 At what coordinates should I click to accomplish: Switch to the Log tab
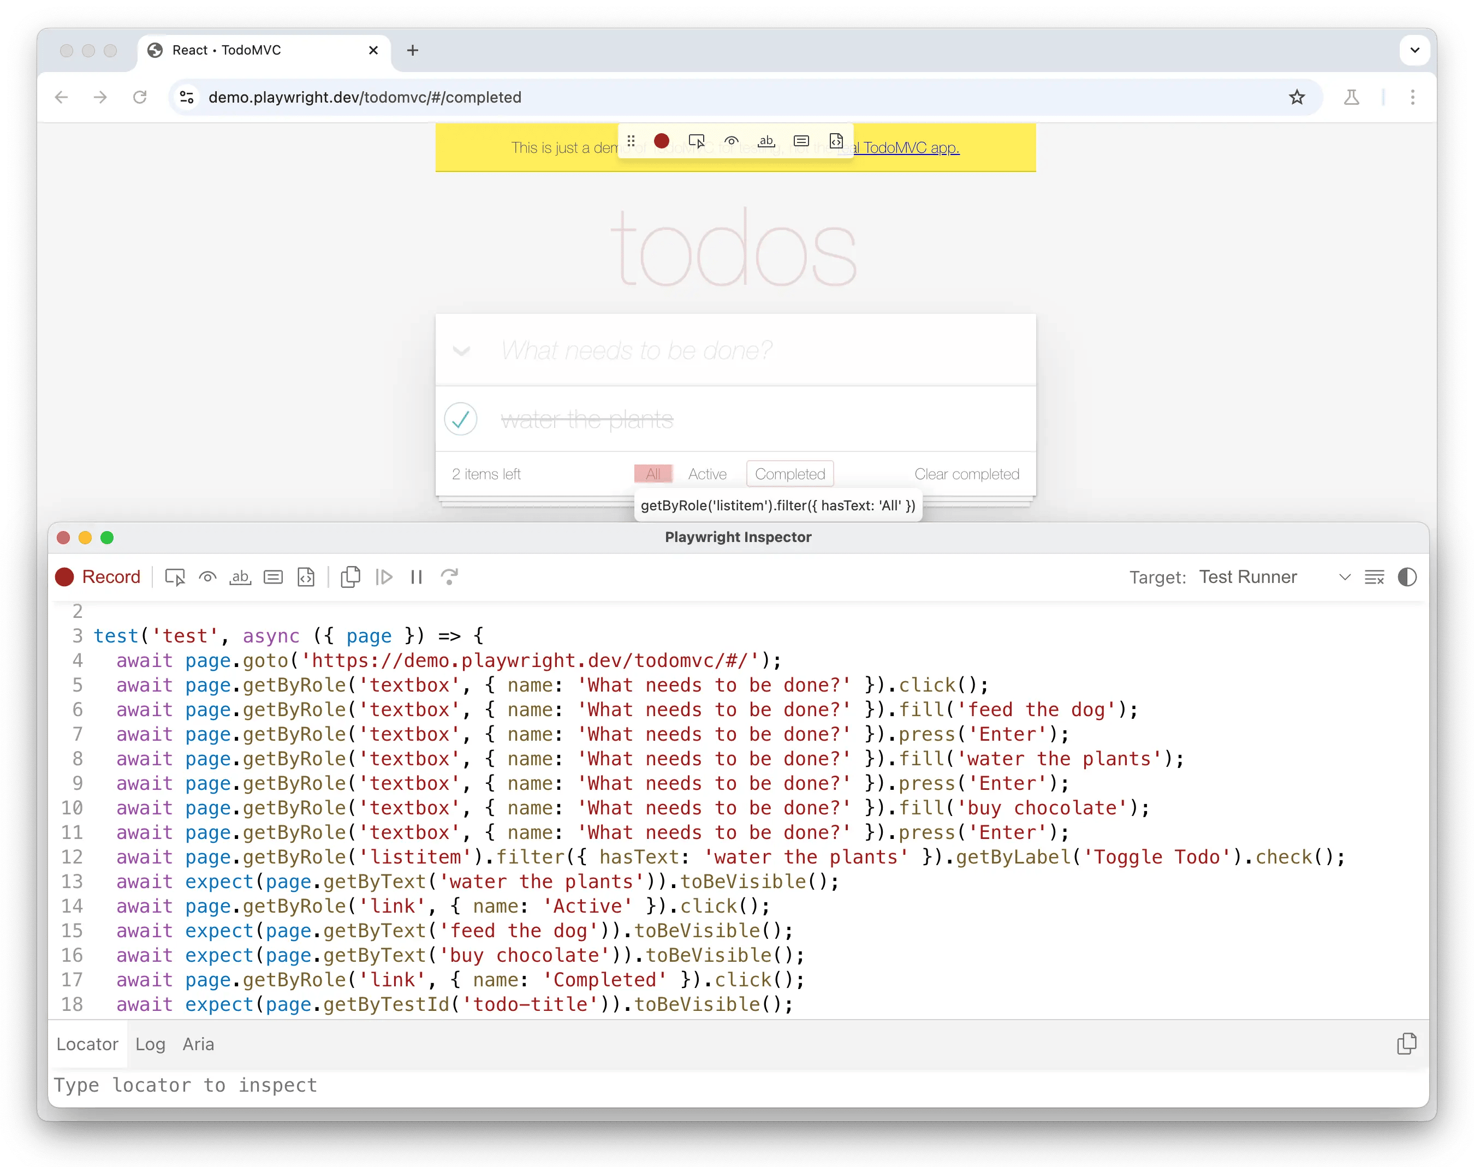tap(150, 1044)
